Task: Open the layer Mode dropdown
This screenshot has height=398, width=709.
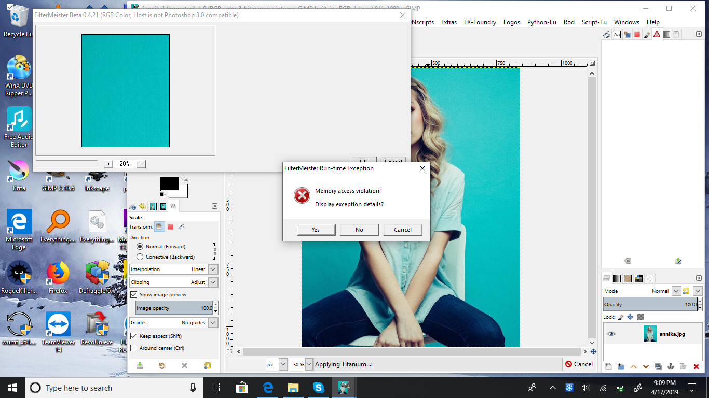Action: point(676,291)
